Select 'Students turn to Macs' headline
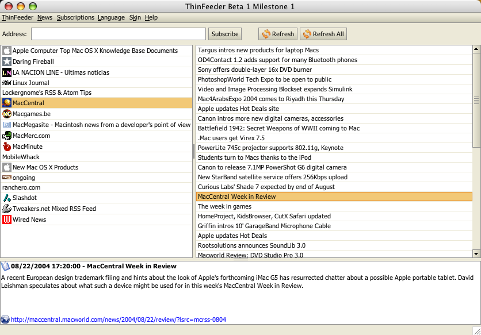Image resolution: width=481 pixels, height=335 pixels. pyautogui.click(x=334, y=158)
